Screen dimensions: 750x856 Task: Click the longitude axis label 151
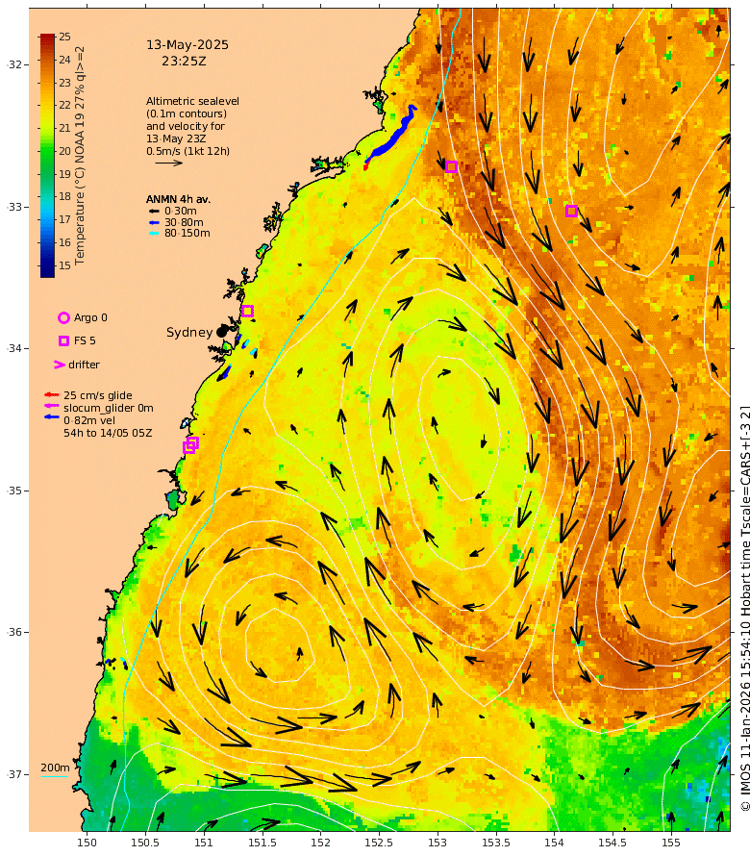[x=204, y=843]
